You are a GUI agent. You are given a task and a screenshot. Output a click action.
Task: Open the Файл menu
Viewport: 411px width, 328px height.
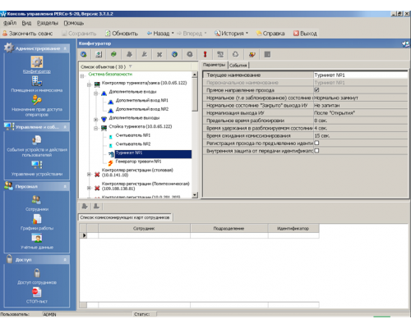10,23
